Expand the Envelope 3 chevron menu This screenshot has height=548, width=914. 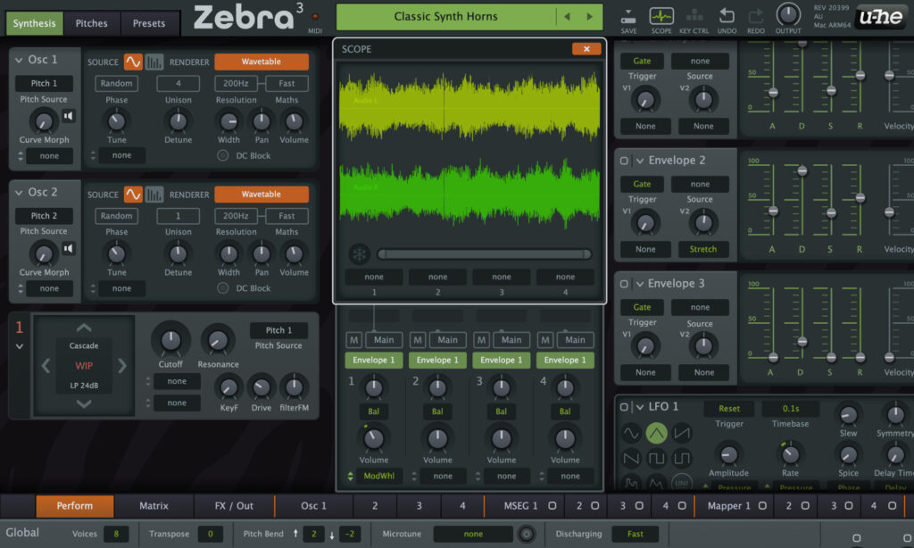coord(640,284)
